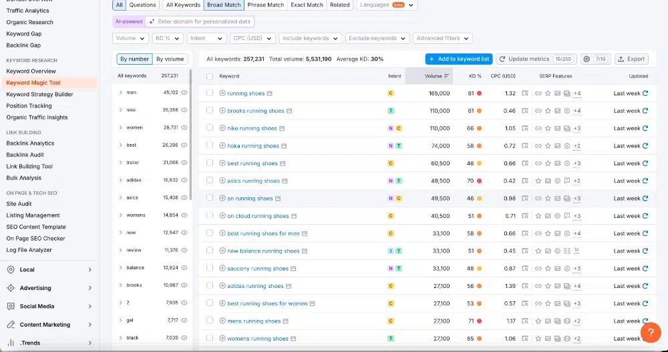Screen dimensions: 668x352
Task: Click the Export button
Action: point(631,59)
